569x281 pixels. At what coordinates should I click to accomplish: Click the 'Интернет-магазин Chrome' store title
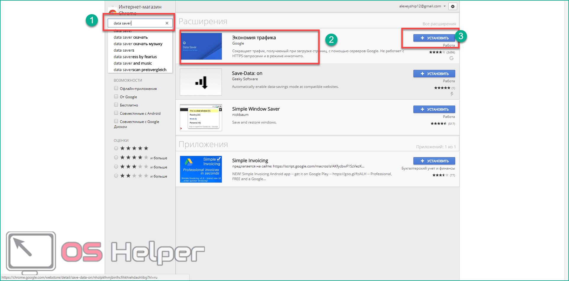(x=140, y=10)
